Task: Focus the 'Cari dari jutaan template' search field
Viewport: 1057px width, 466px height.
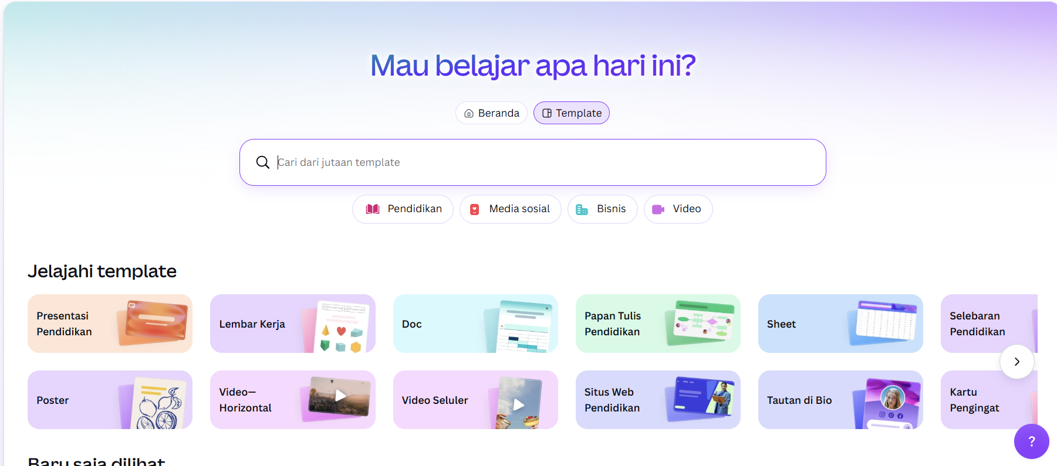Action: (x=533, y=162)
